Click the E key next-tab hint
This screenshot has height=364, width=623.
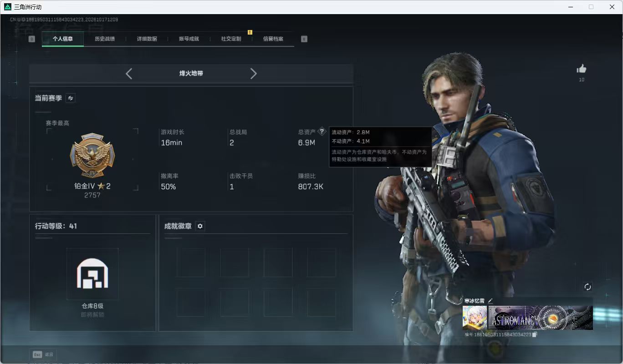(x=304, y=39)
